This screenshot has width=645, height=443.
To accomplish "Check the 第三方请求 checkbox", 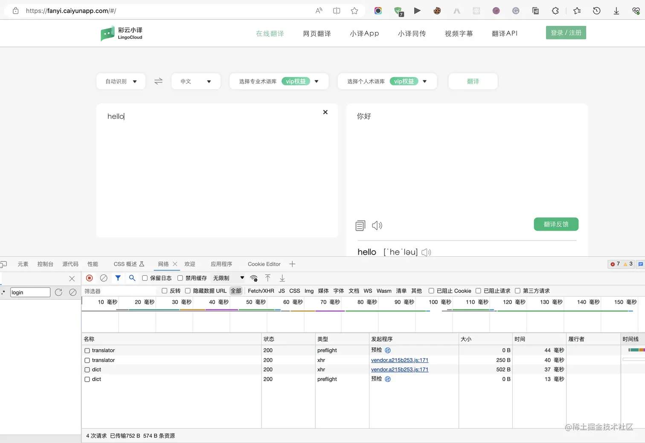I will (x=517, y=291).
